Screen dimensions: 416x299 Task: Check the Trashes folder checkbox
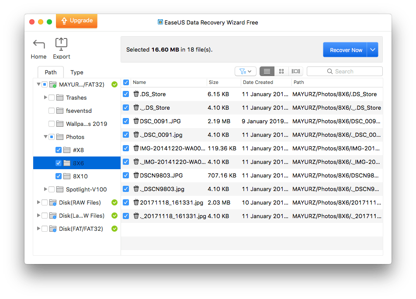pos(52,97)
